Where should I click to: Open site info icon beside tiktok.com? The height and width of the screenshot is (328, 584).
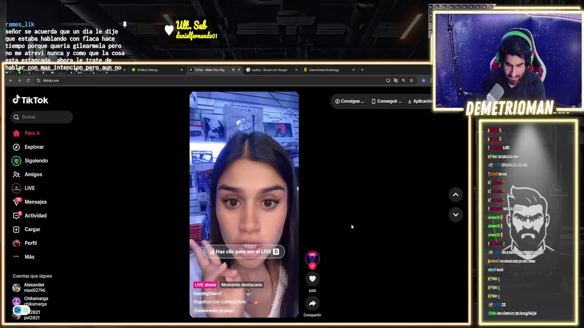tap(39, 81)
